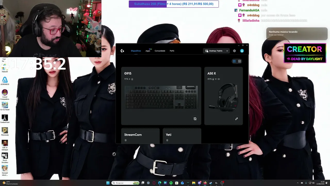Click the 'Nenhuma música tocando' music widget

(297, 33)
